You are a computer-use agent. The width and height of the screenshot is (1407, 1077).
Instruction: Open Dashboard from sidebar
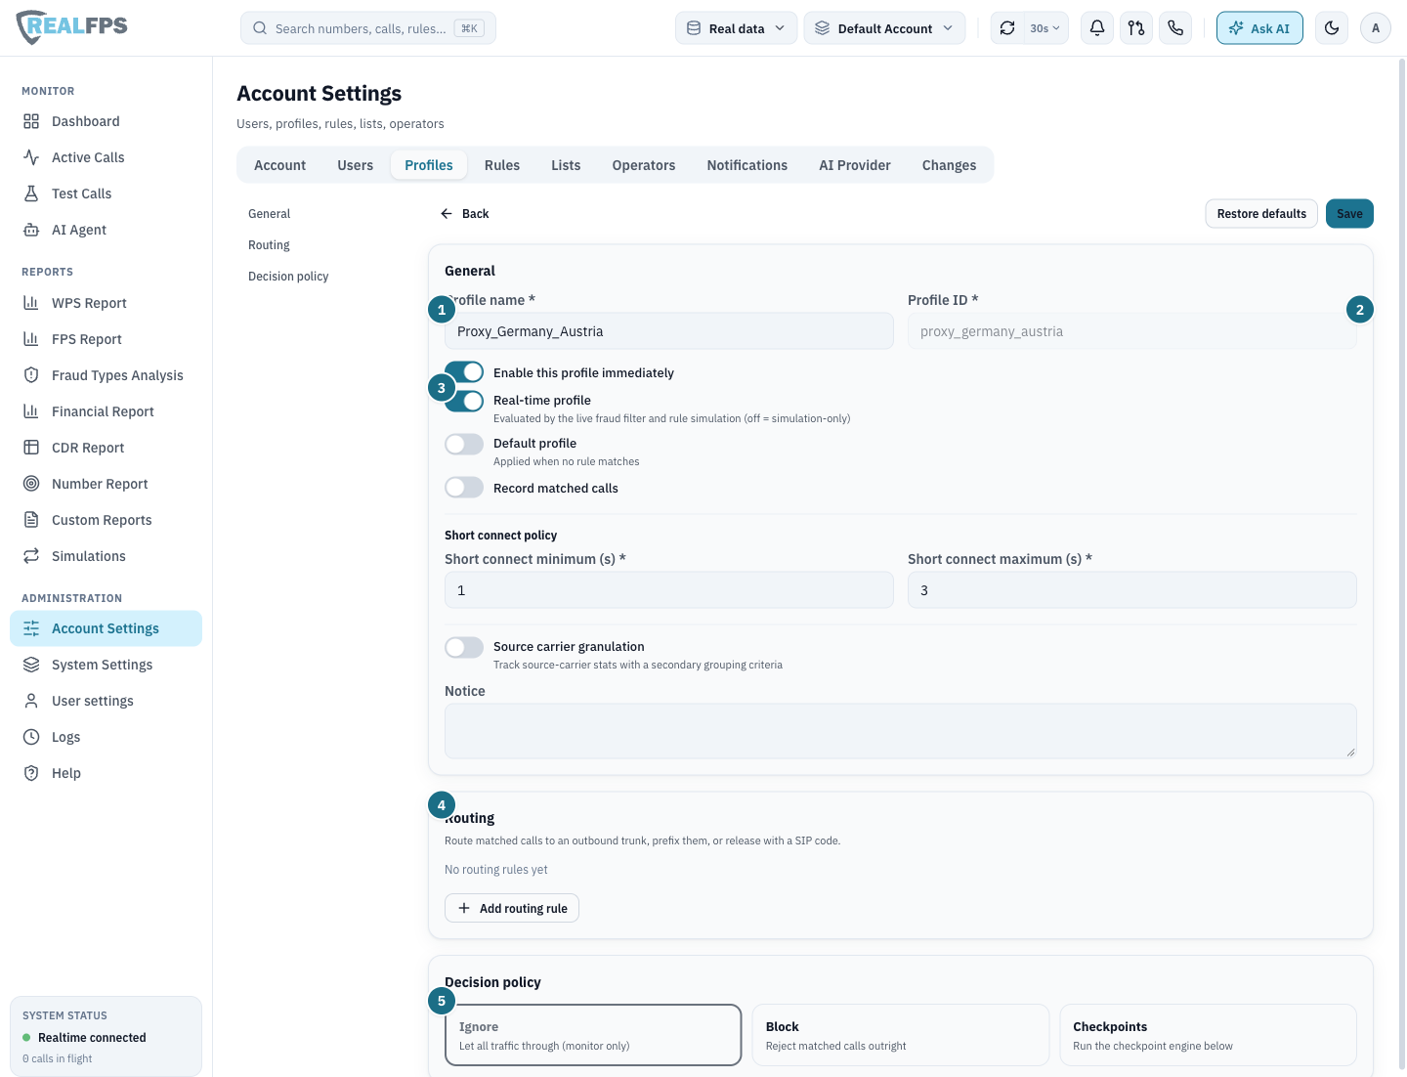[106, 121]
